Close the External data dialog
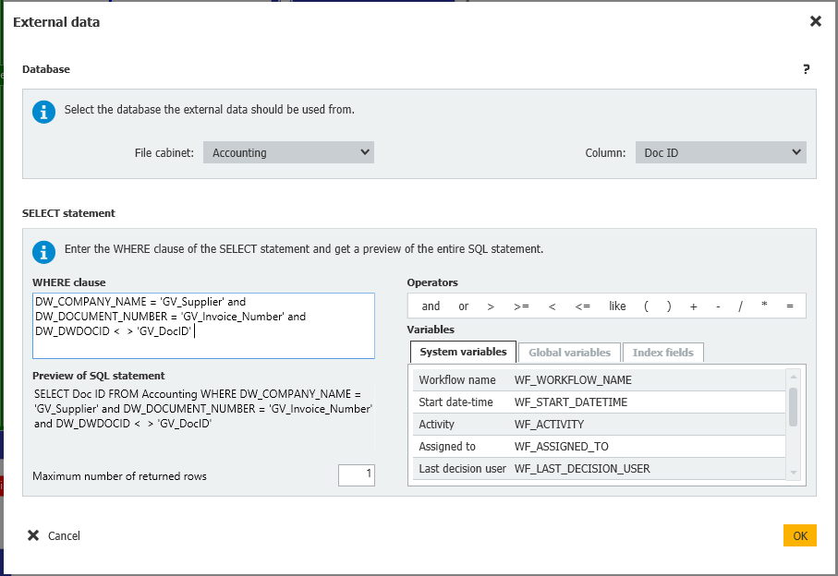This screenshot has height=576, width=838. pos(815,21)
